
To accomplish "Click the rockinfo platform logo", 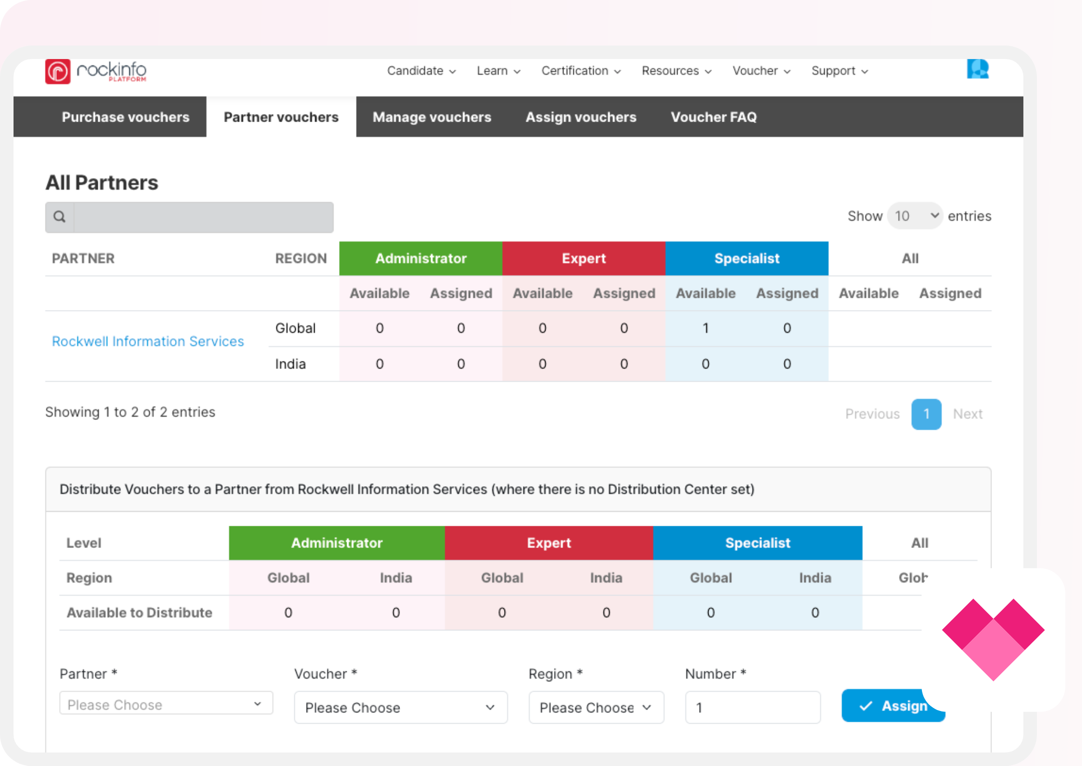I will [x=96, y=72].
